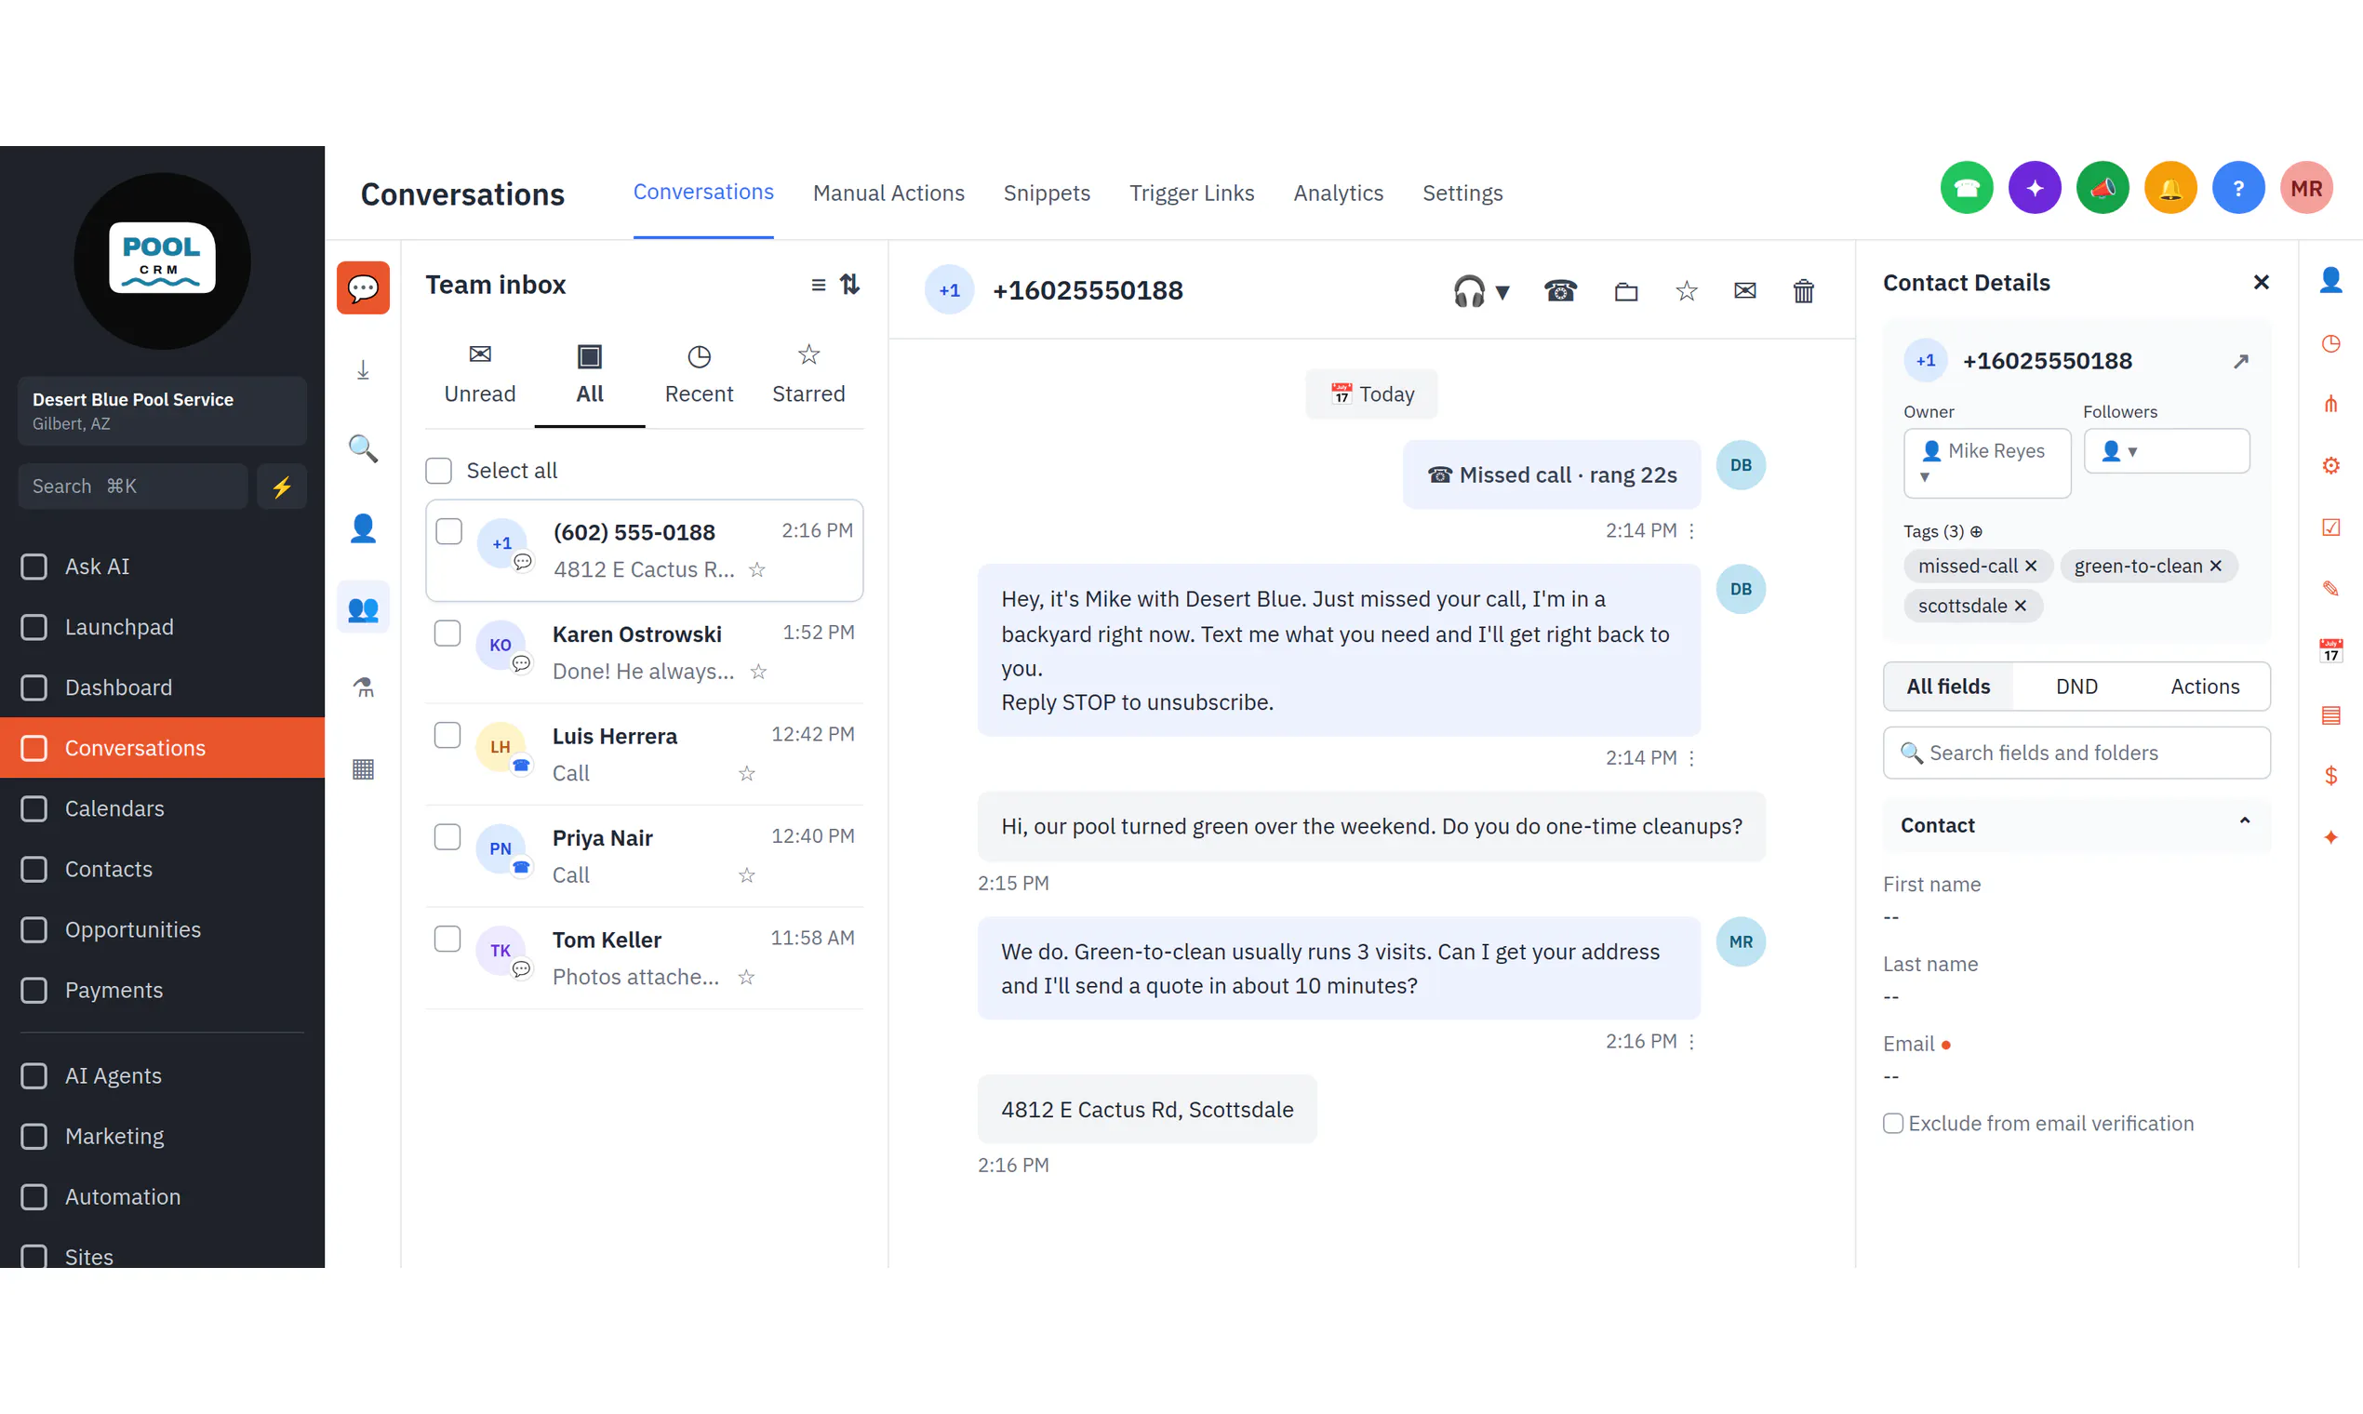This screenshot has height=1414, width=2363.
Task: Open the Trigger Links tab
Action: [x=1191, y=193]
